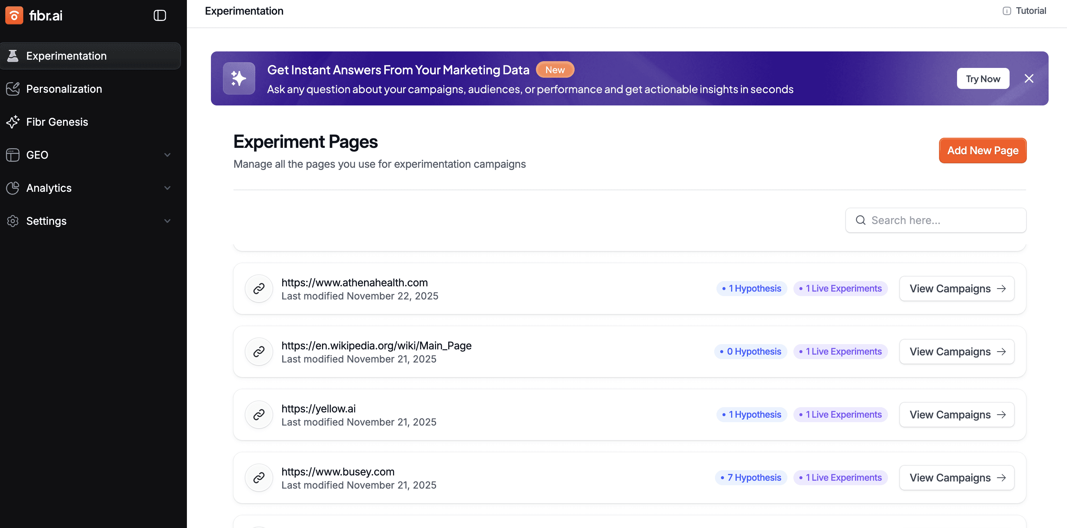Expand the GEO menu chevron

(167, 155)
